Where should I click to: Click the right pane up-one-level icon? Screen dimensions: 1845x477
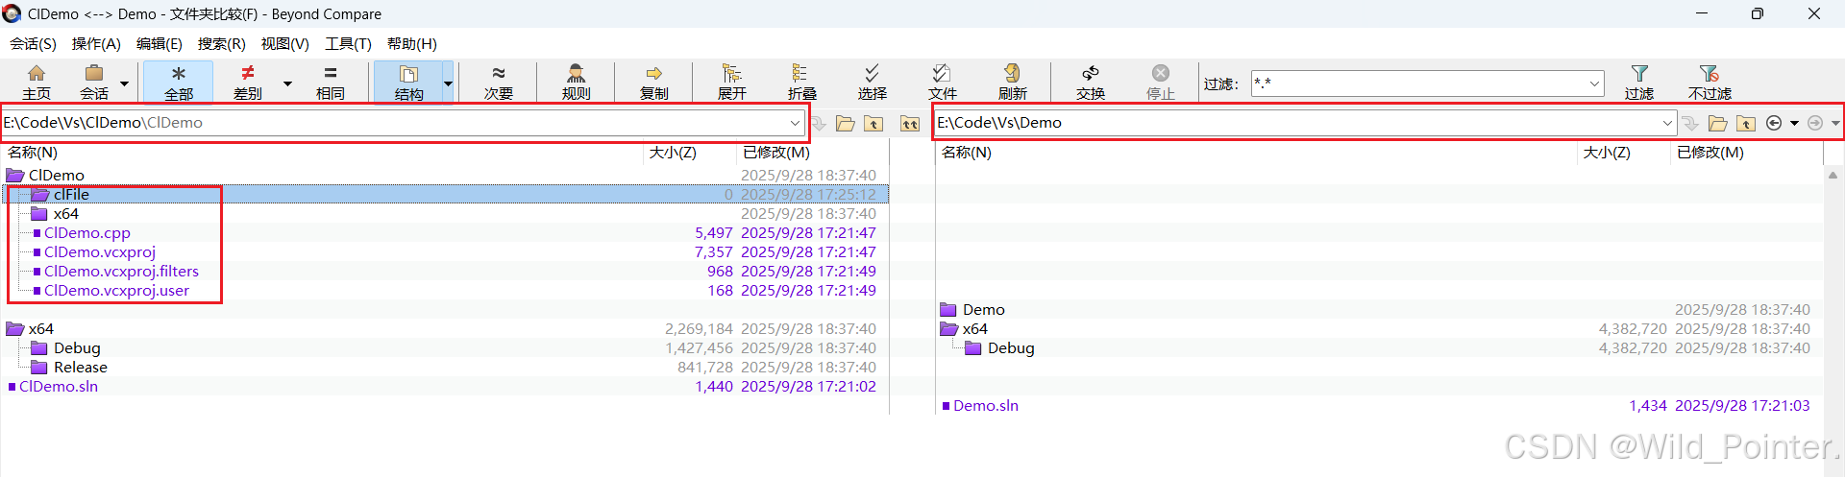1746,123
